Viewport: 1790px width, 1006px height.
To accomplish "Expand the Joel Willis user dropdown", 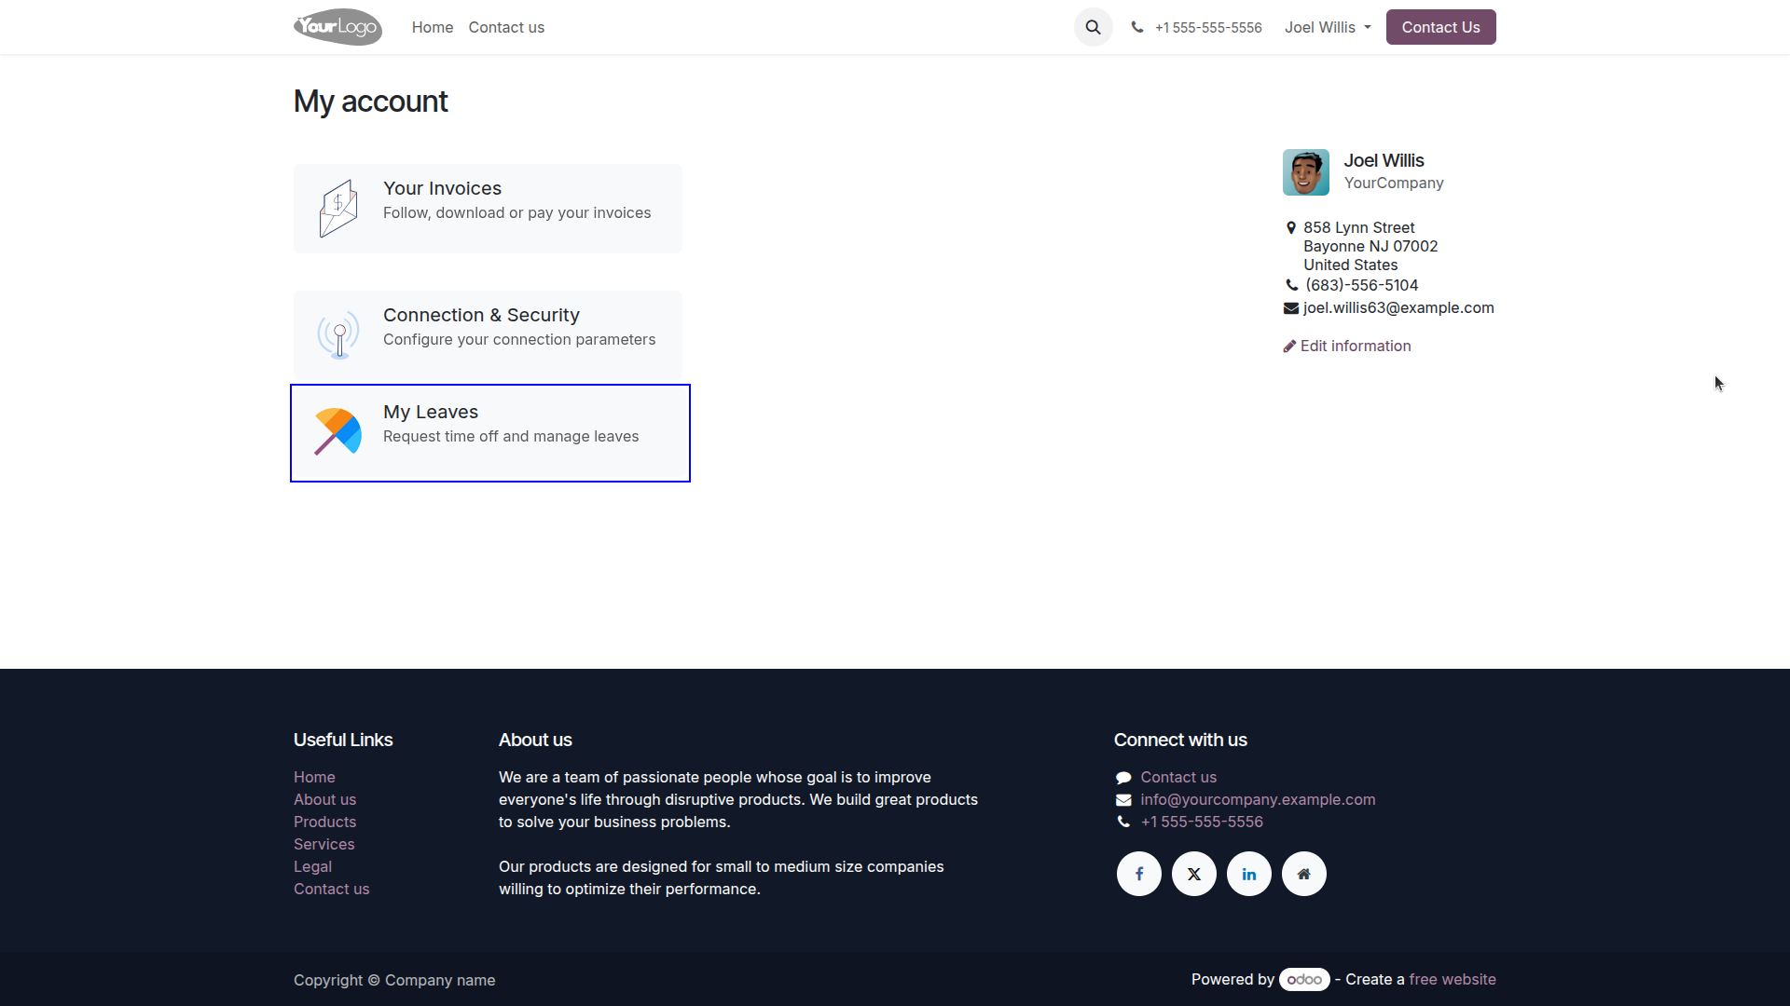I will 1328,27.
